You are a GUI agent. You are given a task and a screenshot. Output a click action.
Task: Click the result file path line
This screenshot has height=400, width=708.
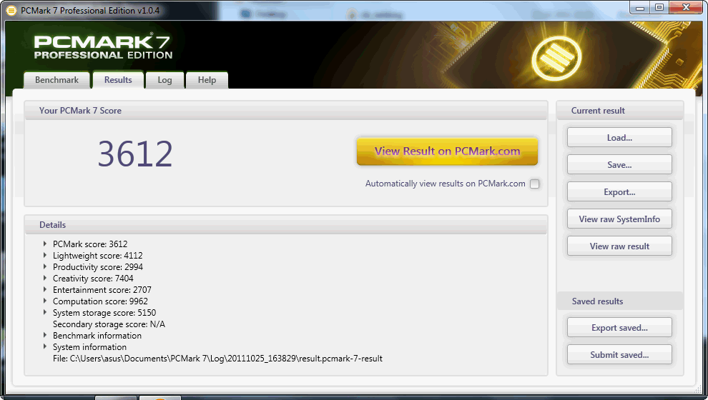217,359
